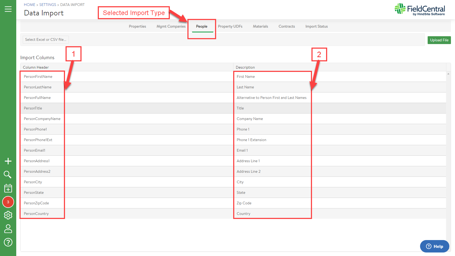Click the scrollbar up arrow in table
Viewport: 455px width, 256px height.
(x=448, y=74)
